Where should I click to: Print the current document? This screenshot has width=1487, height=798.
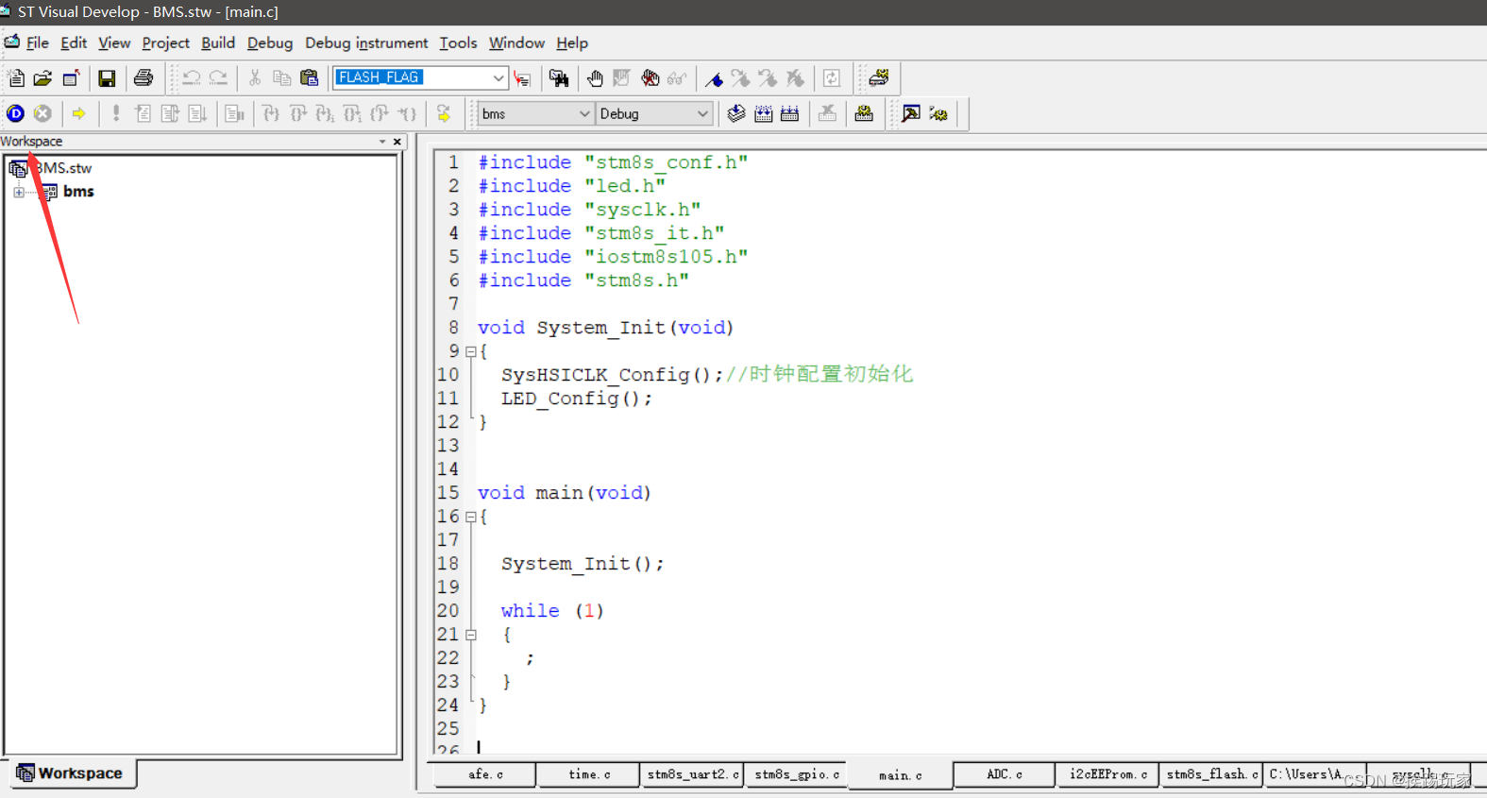tap(144, 78)
